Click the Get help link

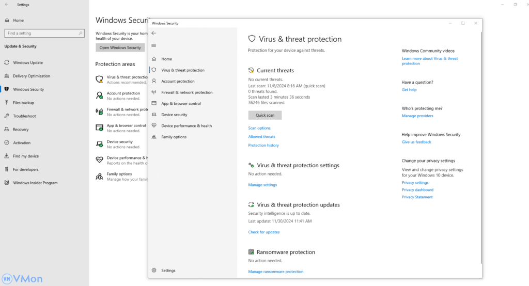click(x=409, y=90)
